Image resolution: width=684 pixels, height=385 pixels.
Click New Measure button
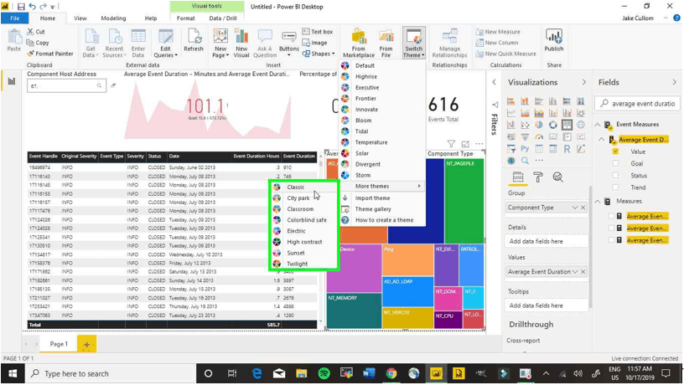498,32
